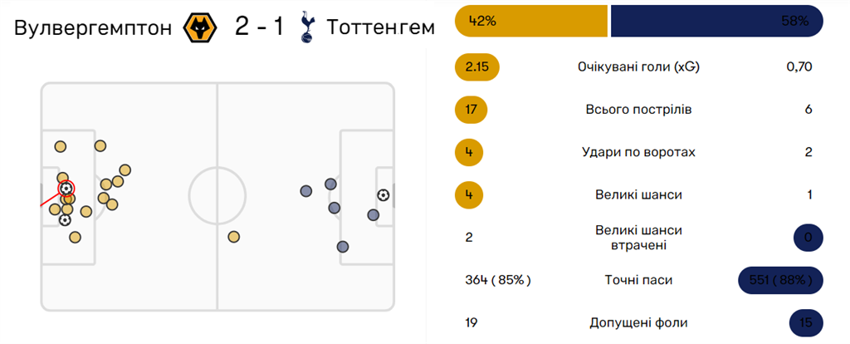Click the 58% navy possession bar
This screenshot has height=344, width=850.
[x=717, y=21]
